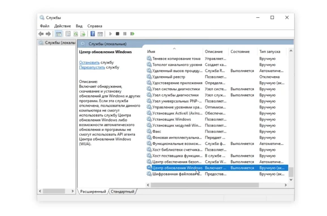327x216 pixels.
Task: Click the gear icon of Управление уровнями хранения
Action: tap(149, 107)
